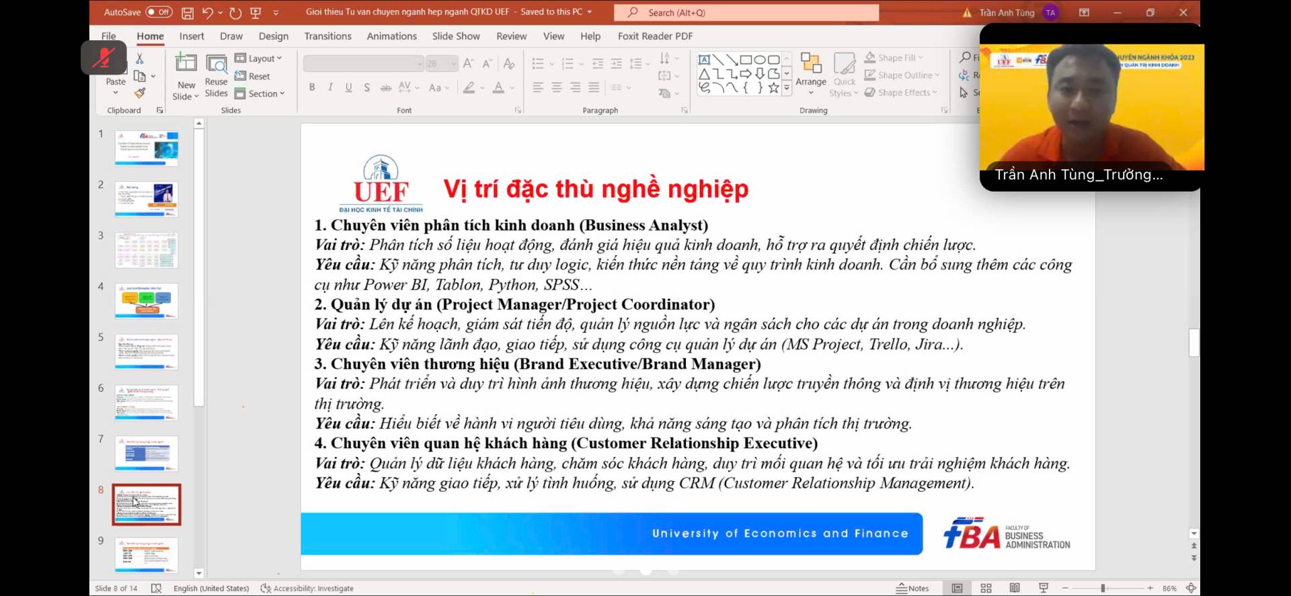The image size is (1291, 596).
Task: Select the Format Painter brush icon
Action: (x=140, y=93)
